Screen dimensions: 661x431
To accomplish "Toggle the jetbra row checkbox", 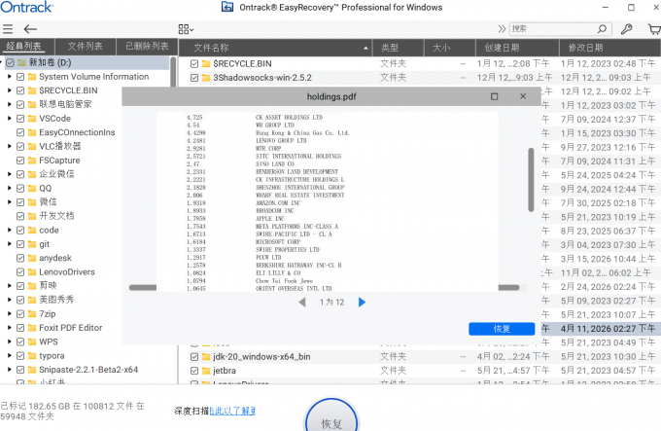I will 193,371.
